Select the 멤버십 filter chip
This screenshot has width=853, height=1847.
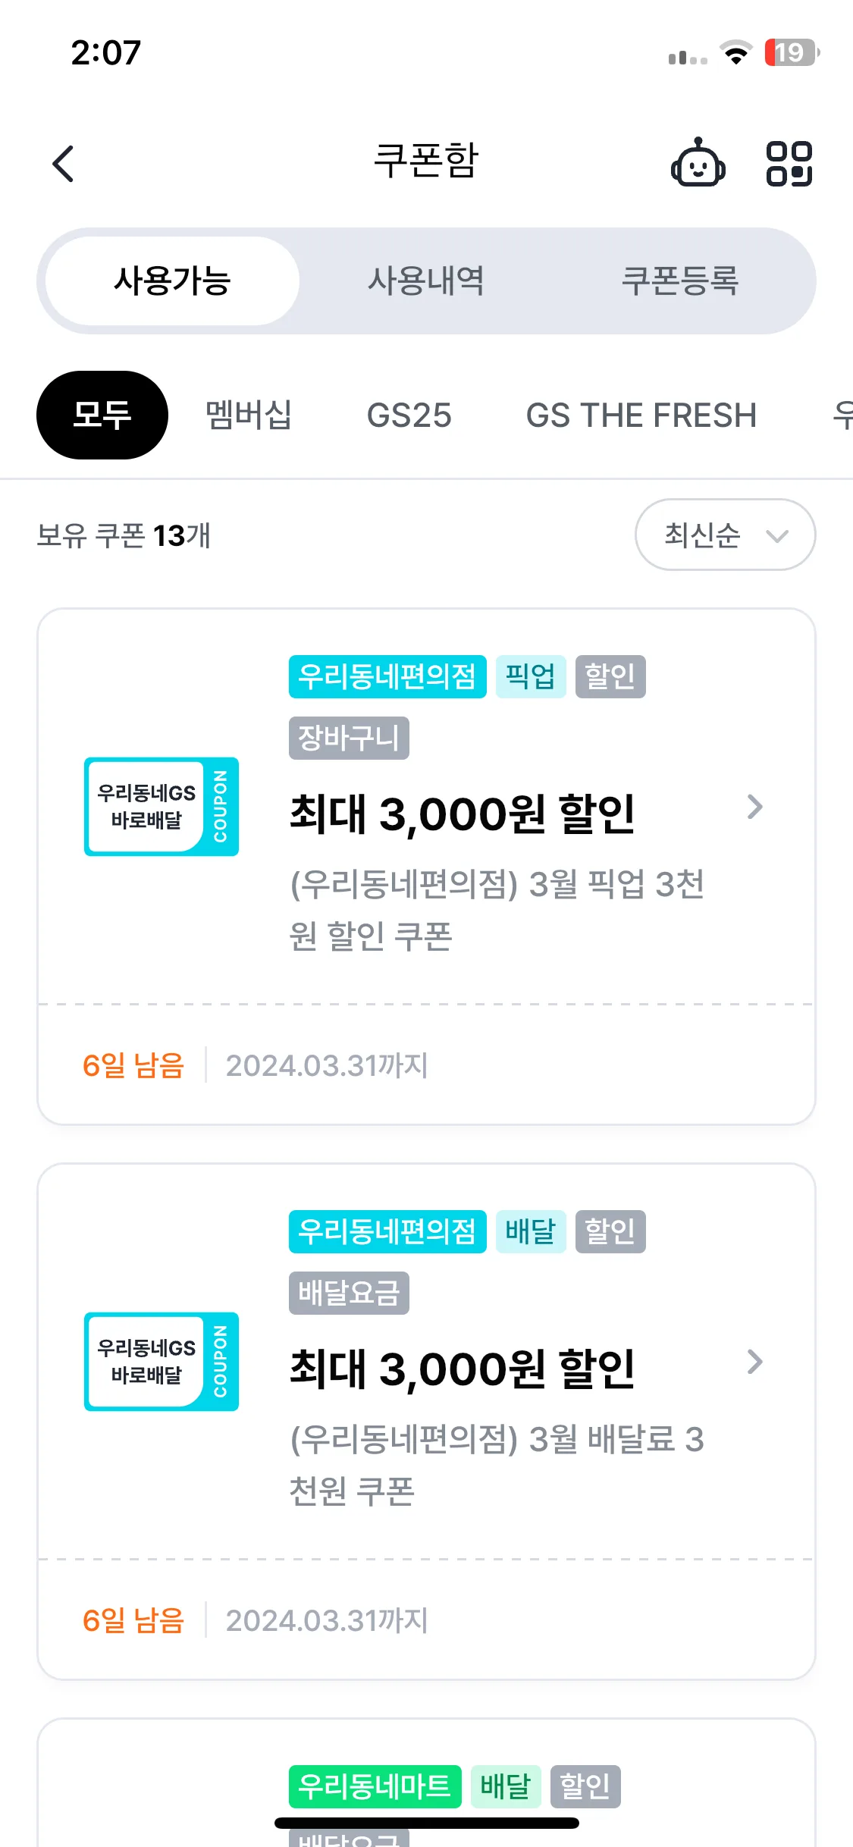point(249,415)
